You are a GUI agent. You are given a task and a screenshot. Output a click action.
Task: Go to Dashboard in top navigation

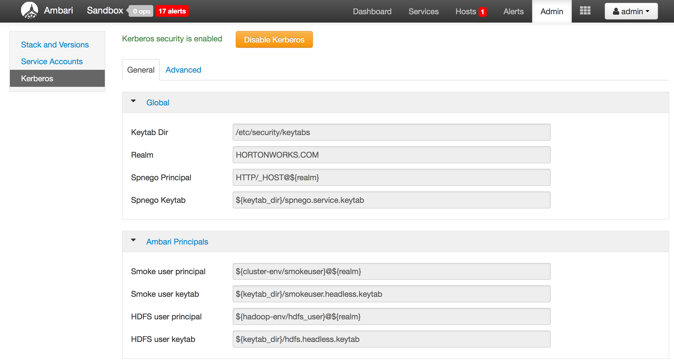point(372,11)
